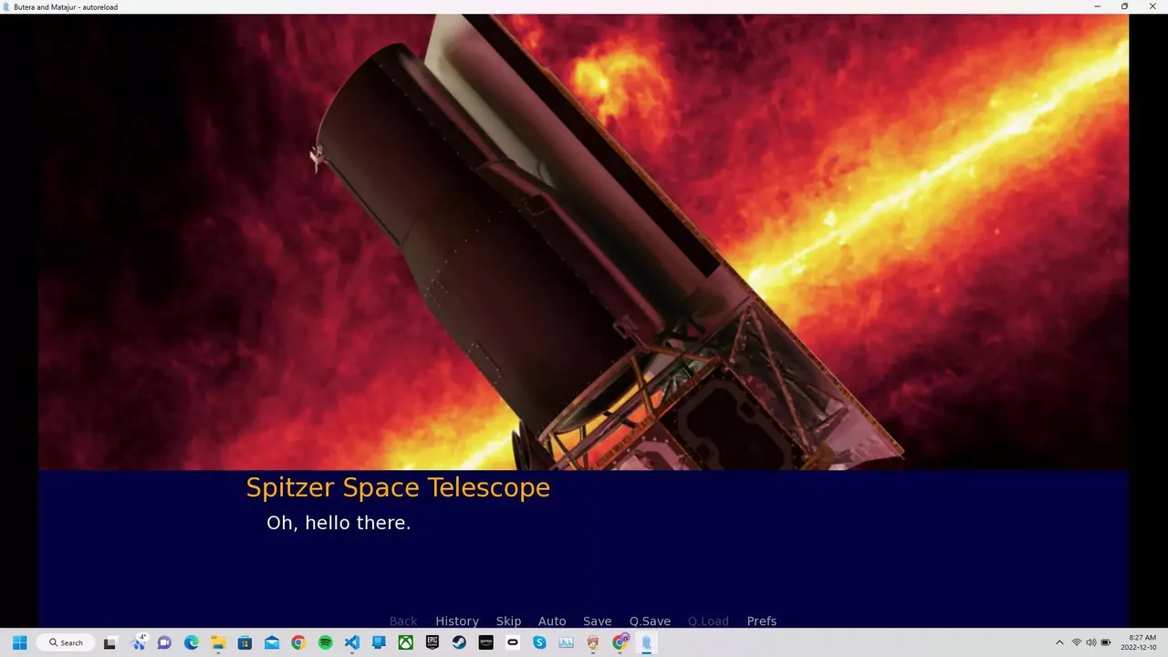
Task: Launch Steam from the taskbar
Action: click(459, 642)
